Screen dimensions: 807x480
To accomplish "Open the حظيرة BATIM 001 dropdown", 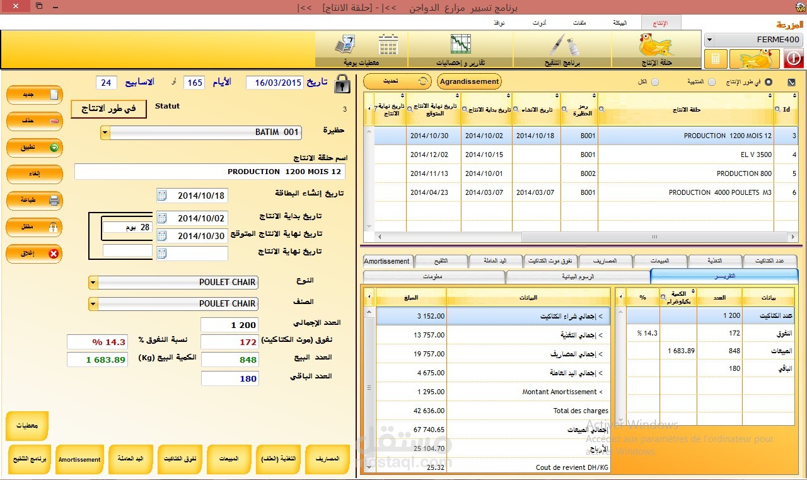I will pyautogui.click(x=105, y=133).
